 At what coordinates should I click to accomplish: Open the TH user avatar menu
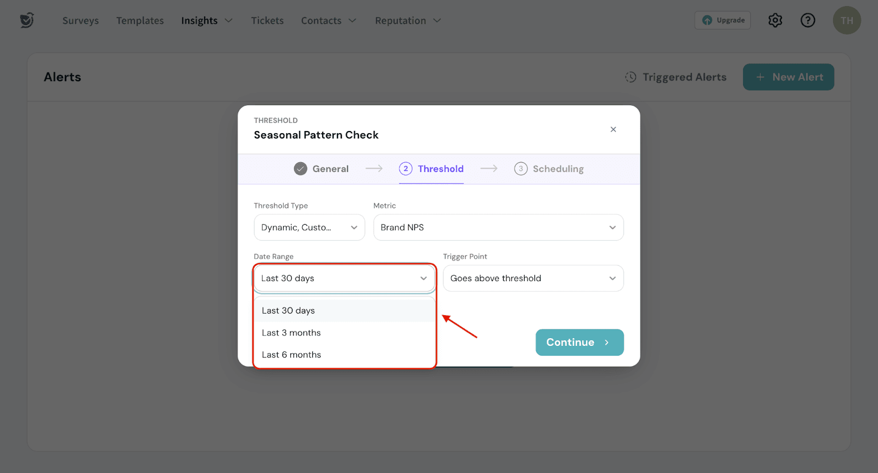pos(846,20)
